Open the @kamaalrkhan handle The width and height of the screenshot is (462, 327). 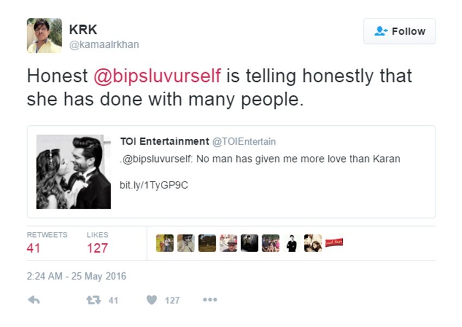104,44
